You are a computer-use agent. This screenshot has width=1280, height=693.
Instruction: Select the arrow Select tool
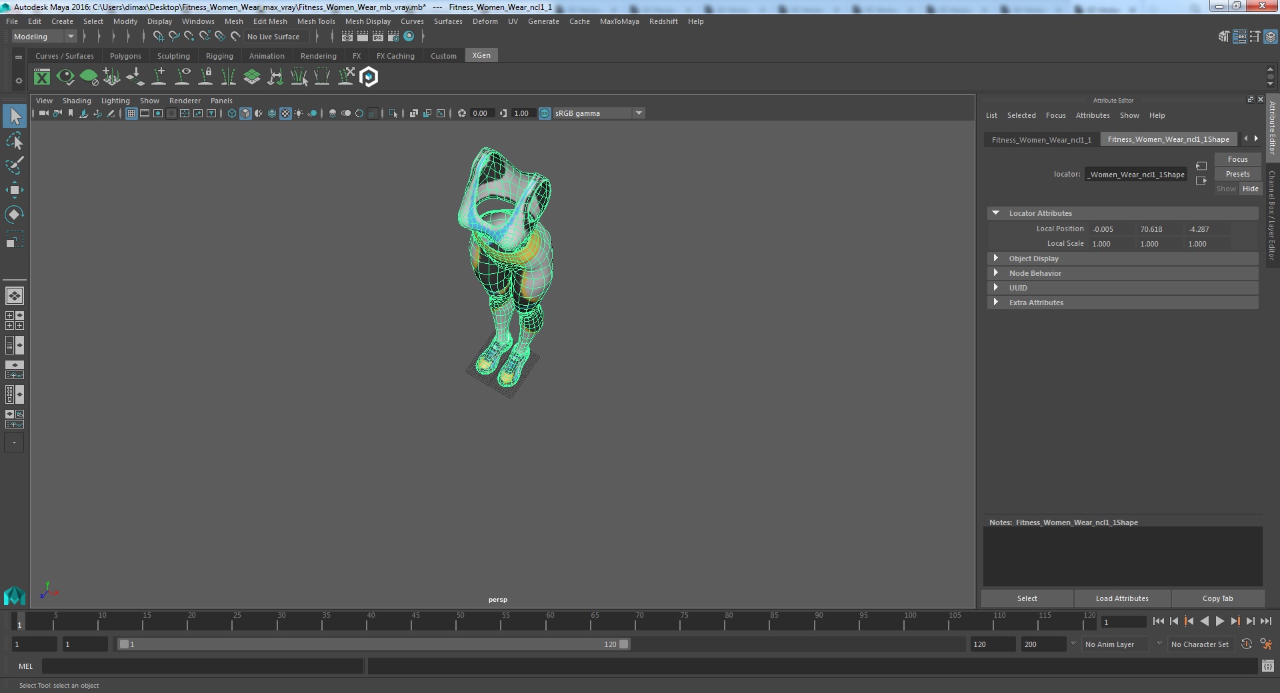(x=15, y=117)
